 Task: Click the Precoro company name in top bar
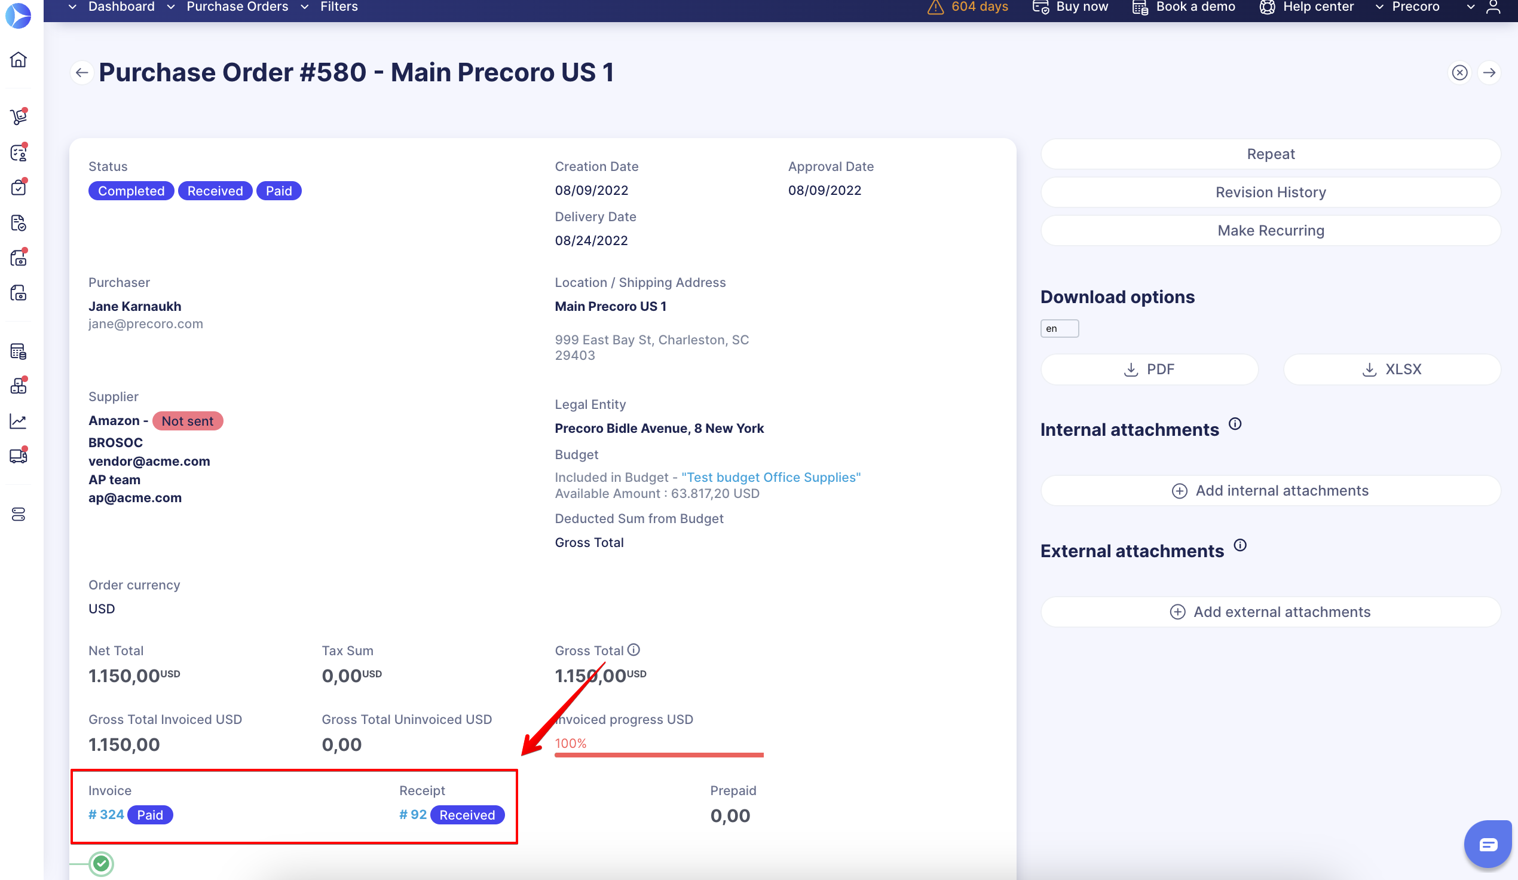point(1416,7)
